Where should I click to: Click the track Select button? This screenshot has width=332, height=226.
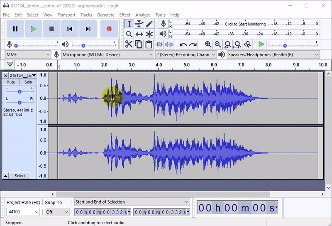click(20, 176)
